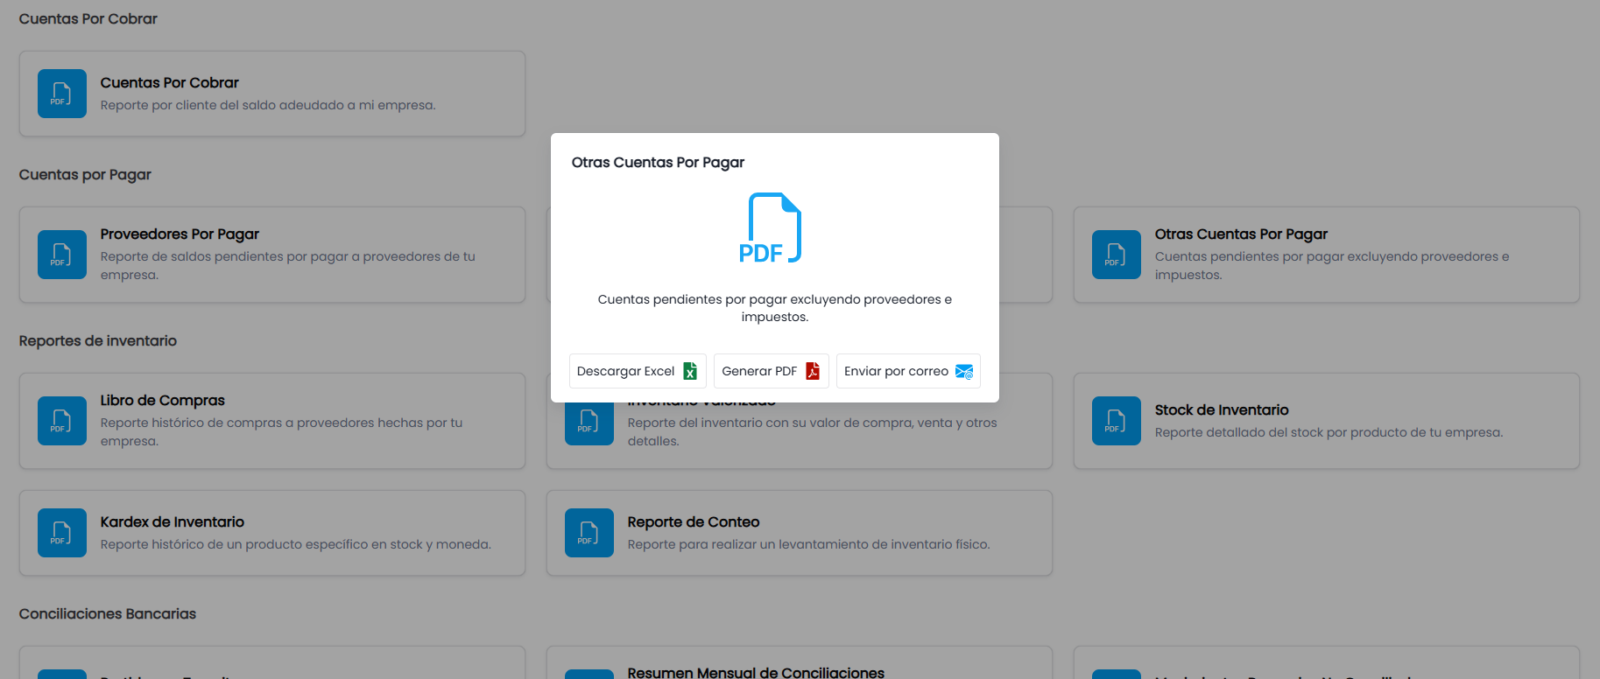Viewport: 1600px width, 679px height.
Task: Click PDF icon of Otras Cuentas Por Pagar card
Action: pyautogui.click(x=1117, y=255)
